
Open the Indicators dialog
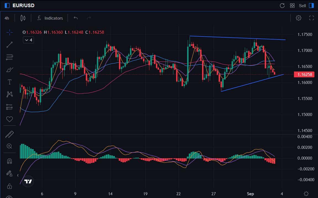point(50,18)
